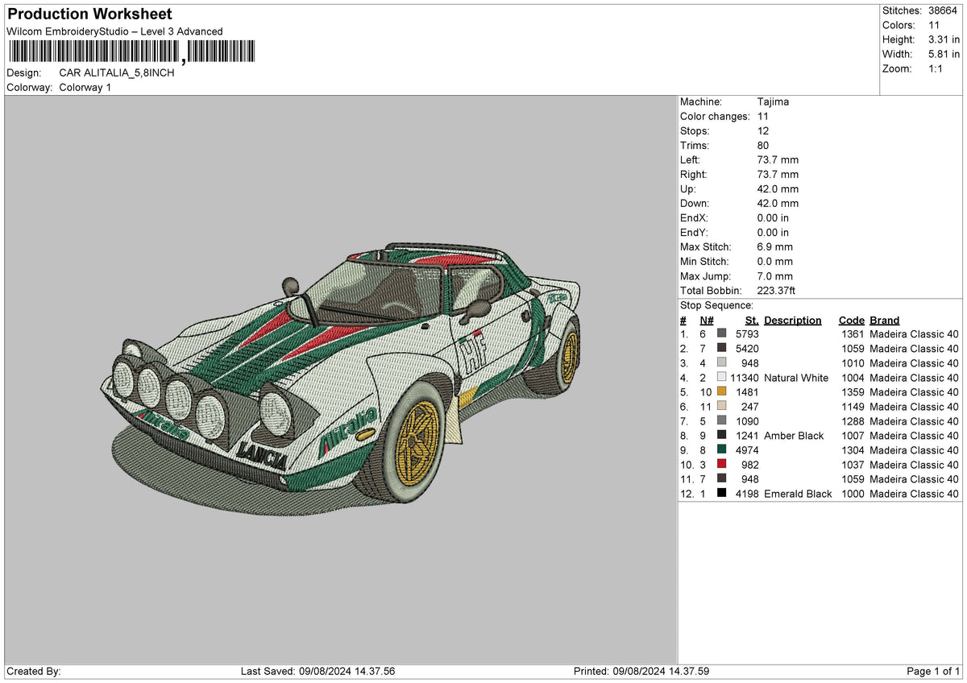Select the green swatch for code 1304
The image size is (967, 683).
coord(721,449)
